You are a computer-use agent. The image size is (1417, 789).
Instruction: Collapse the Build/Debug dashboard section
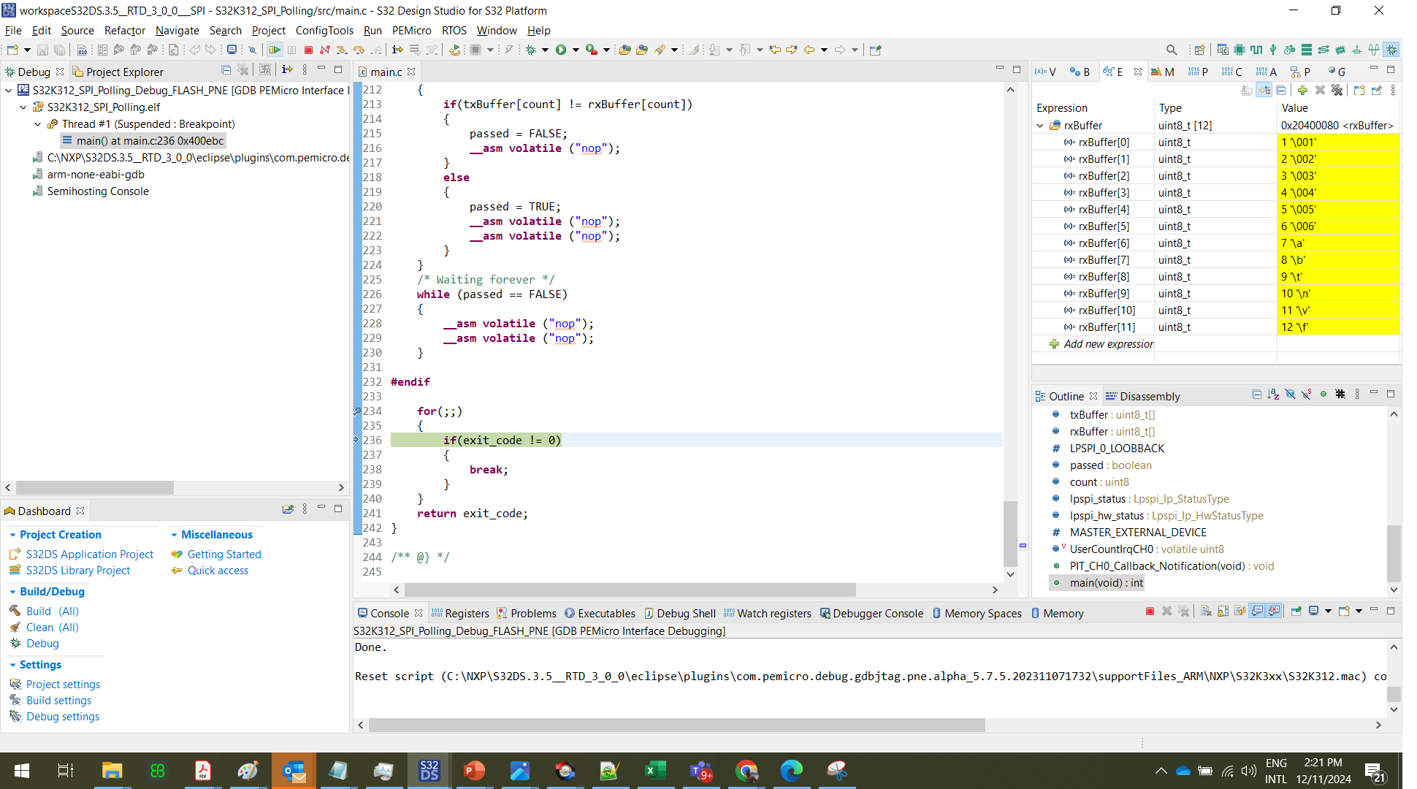[12, 592]
